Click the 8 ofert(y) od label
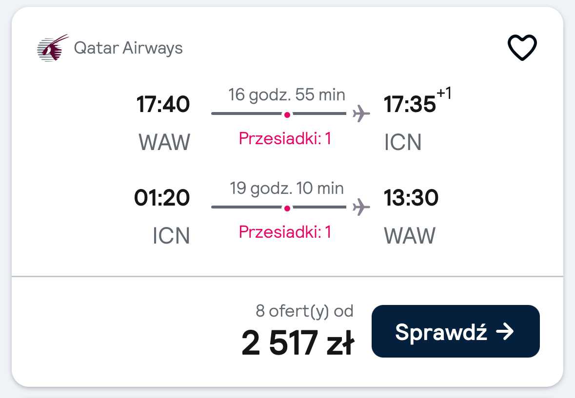This screenshot has height=398, width=575. (304, 311)
